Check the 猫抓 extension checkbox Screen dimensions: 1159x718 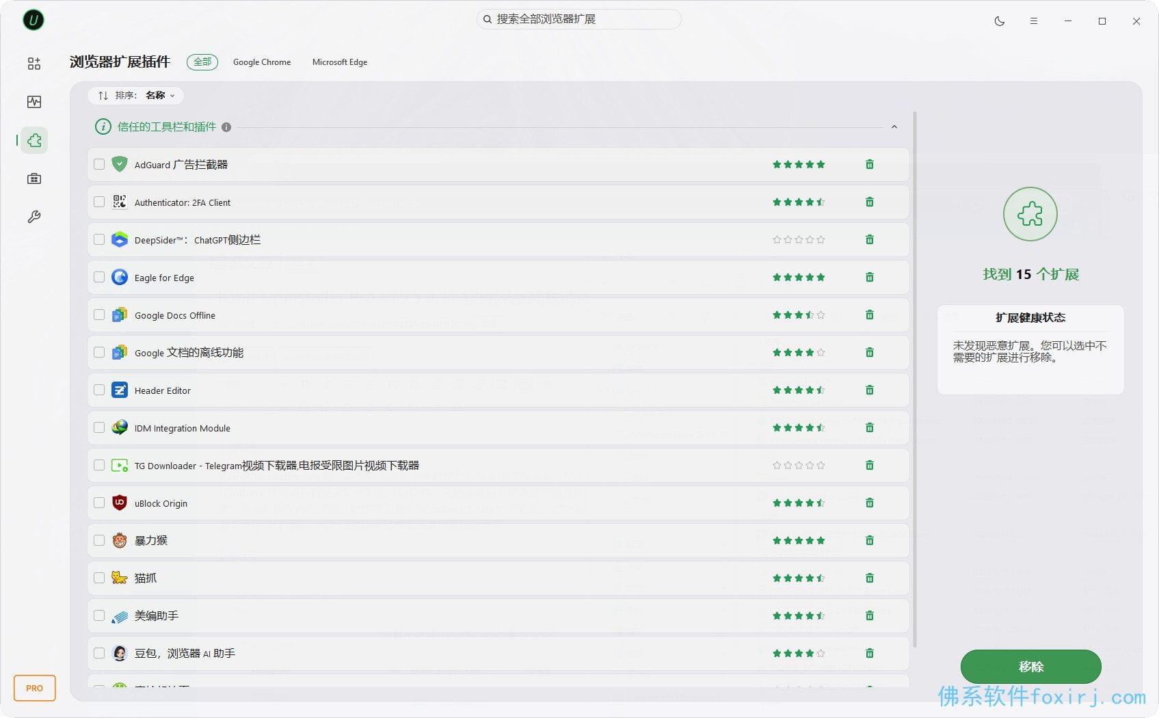coord(99,578)
